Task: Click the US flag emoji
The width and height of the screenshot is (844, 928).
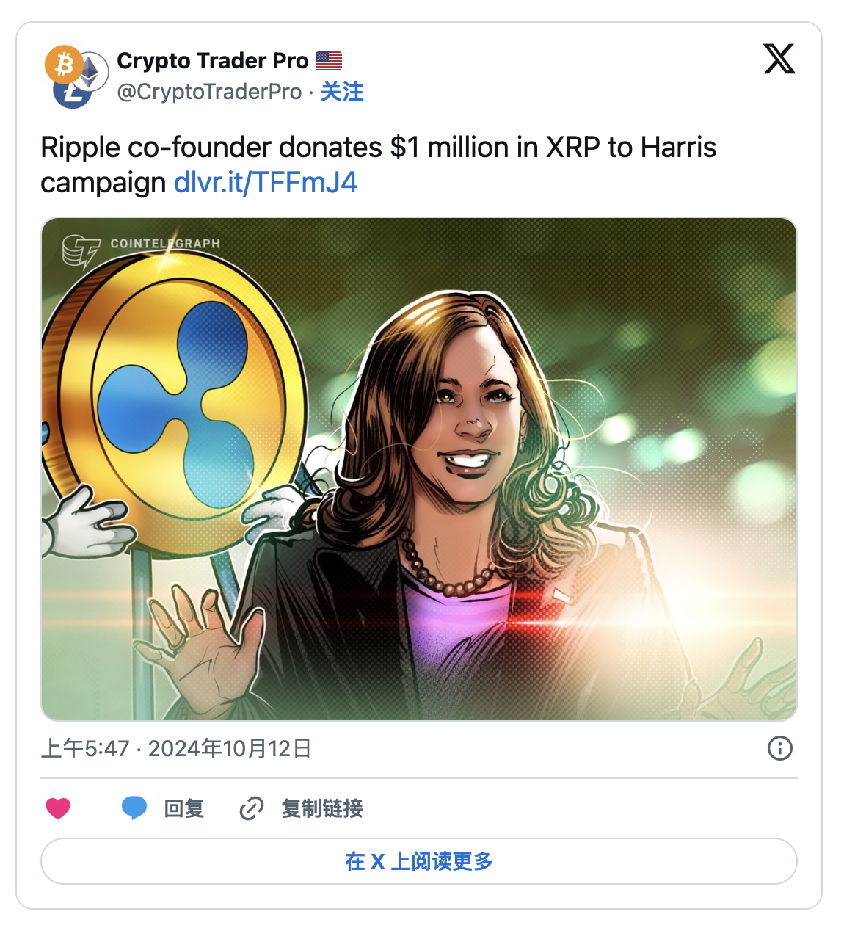Action: 329,61
